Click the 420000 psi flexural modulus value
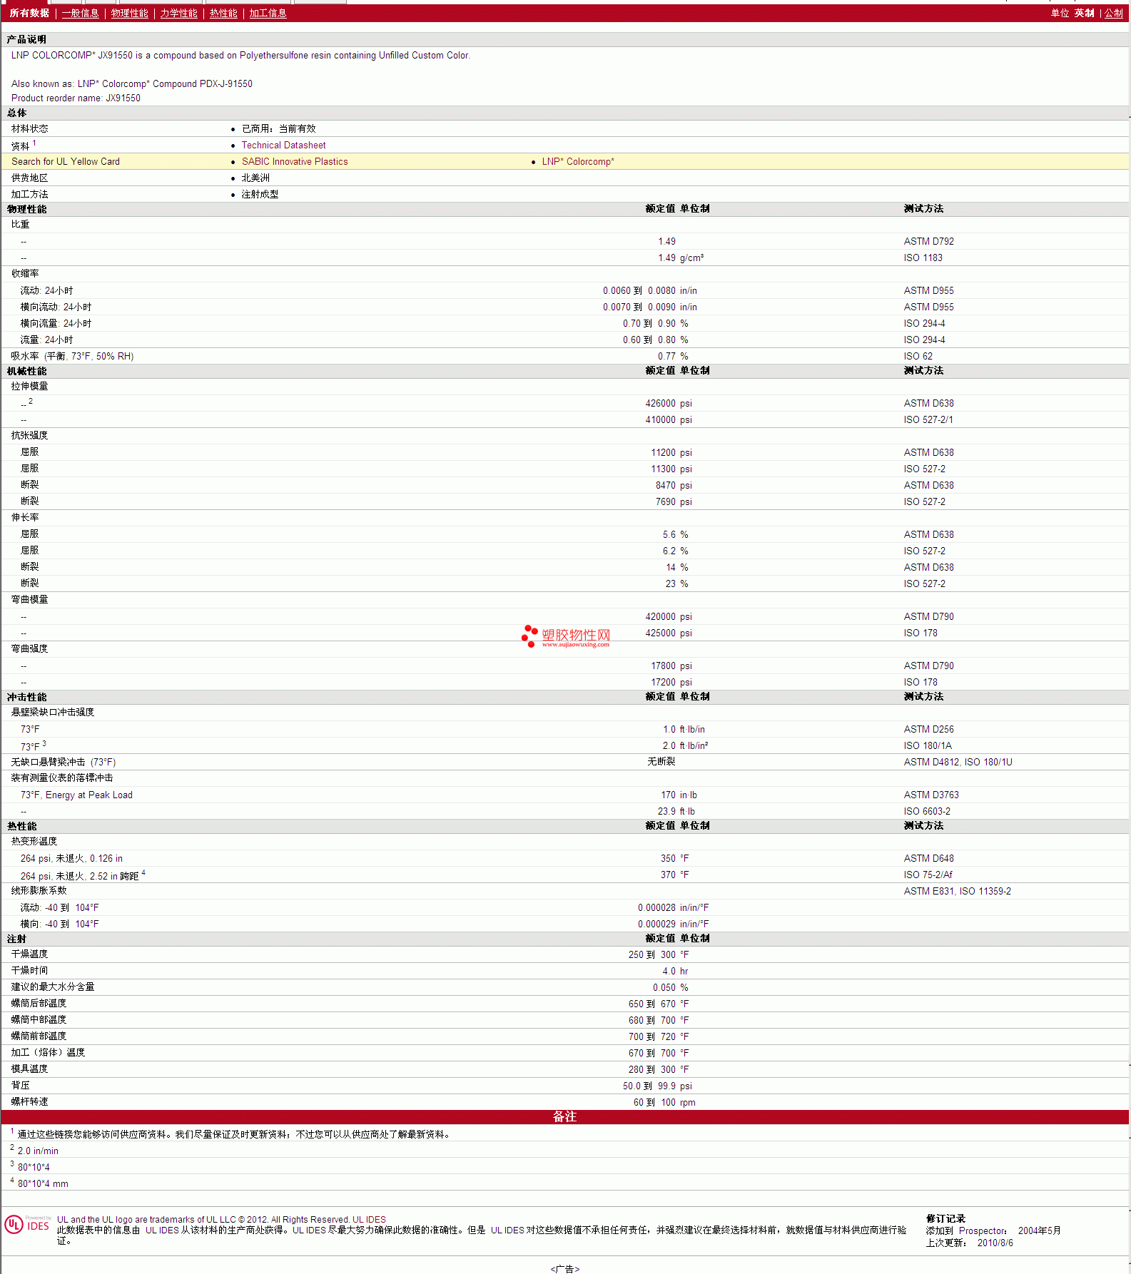 pyautogui.click(x=669, y=616)
